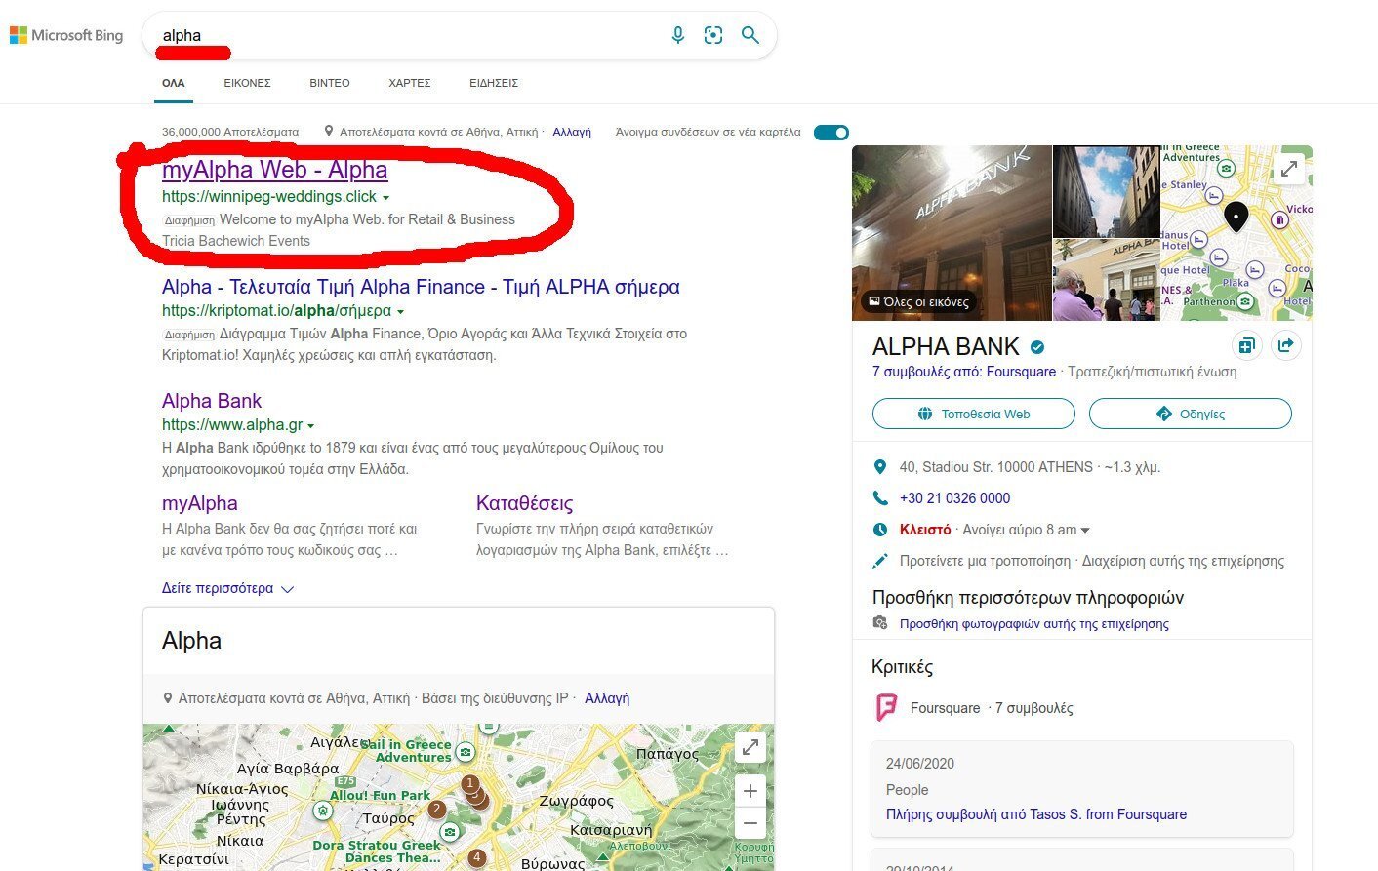Select the ΟΛΑ tab

174,83
